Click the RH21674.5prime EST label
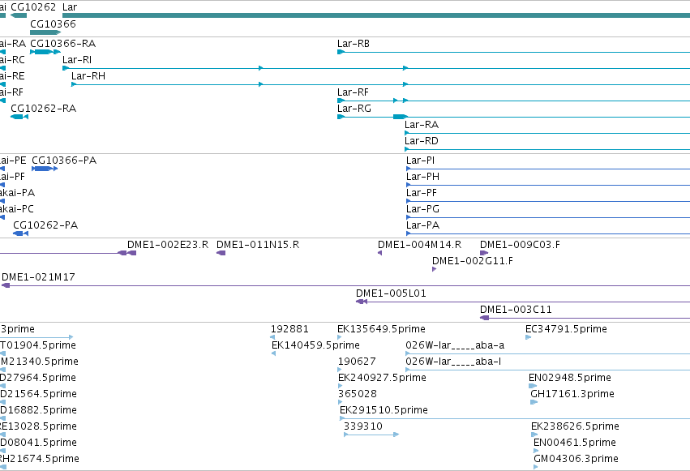Viewport: 690px width, 471px height. [x=40, y=459]
